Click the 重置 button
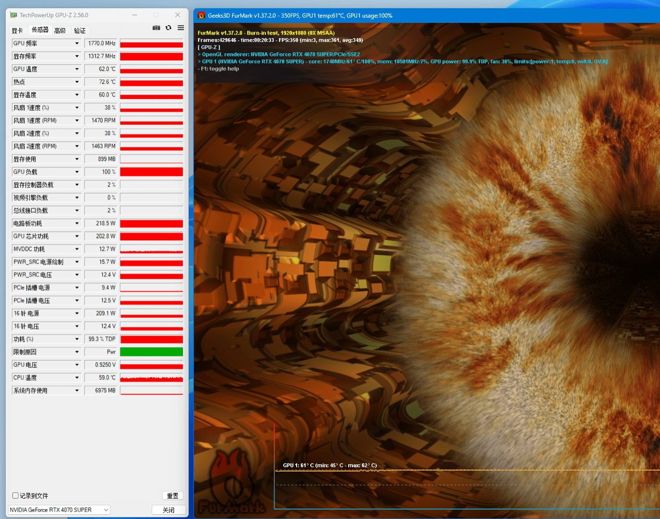 coord(173,496)
